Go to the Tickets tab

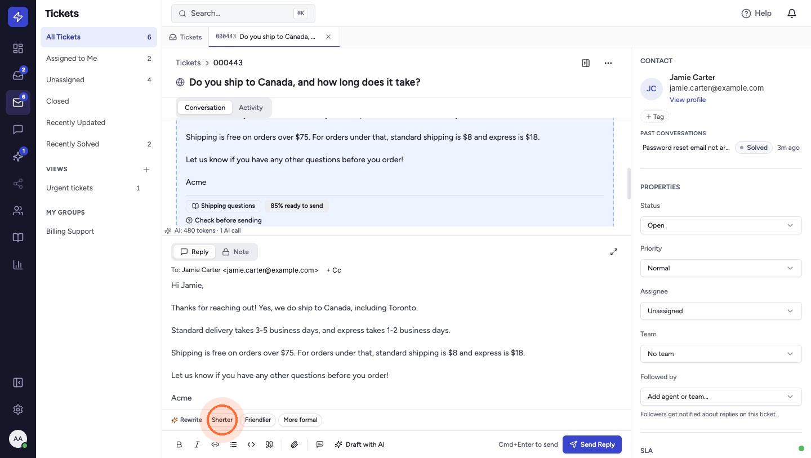(185, 37)
